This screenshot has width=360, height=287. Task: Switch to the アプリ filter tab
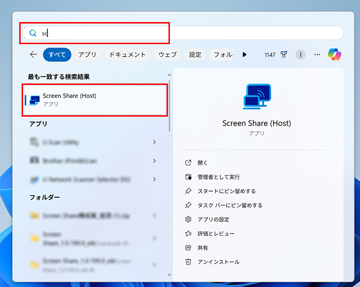click(87, 55)
